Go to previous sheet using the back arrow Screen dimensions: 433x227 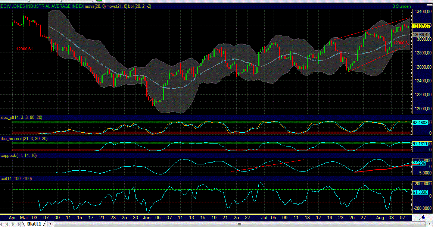pos(8,224)
